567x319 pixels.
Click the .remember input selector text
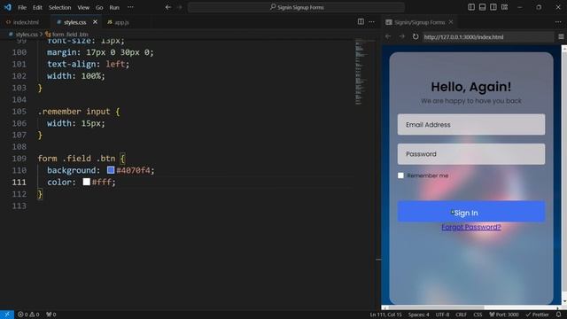(x=74, y=112)
